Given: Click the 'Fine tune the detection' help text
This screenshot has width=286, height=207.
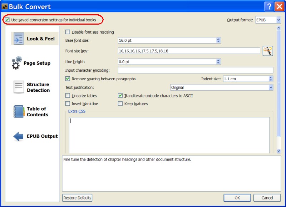Looking at the screenshot, I should pos(127,160).
